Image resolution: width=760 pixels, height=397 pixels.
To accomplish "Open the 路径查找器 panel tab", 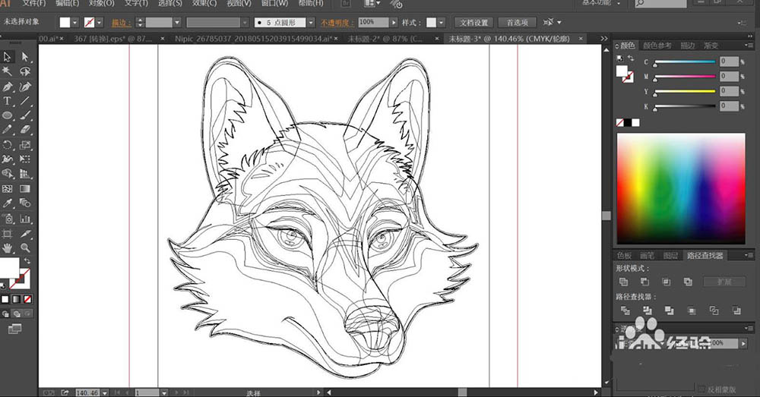I will click(x=705, y=255).
